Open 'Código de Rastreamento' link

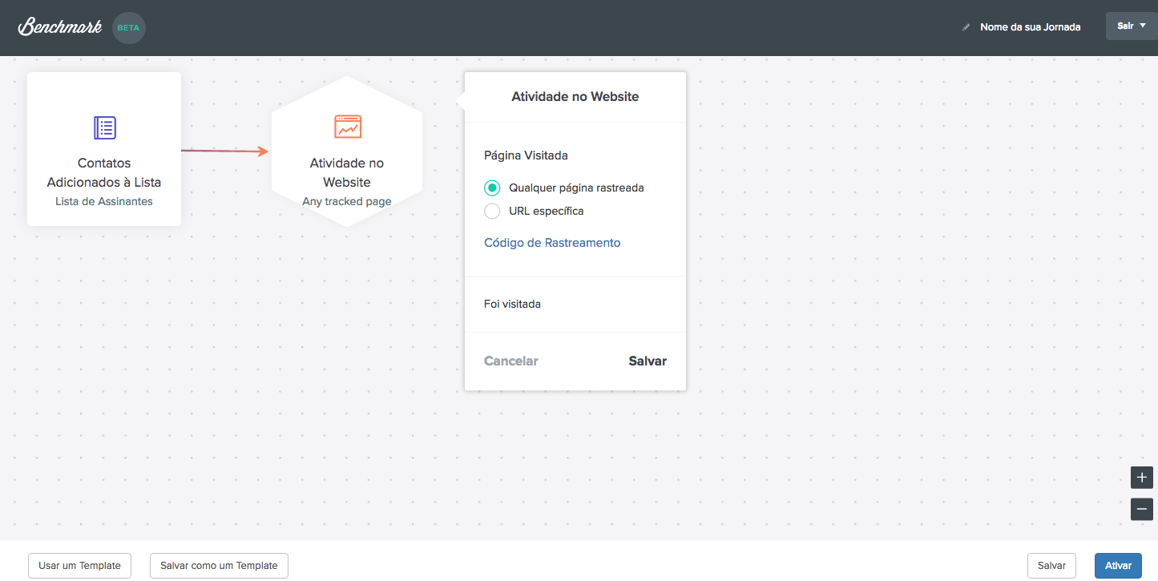tap(552, 243)
